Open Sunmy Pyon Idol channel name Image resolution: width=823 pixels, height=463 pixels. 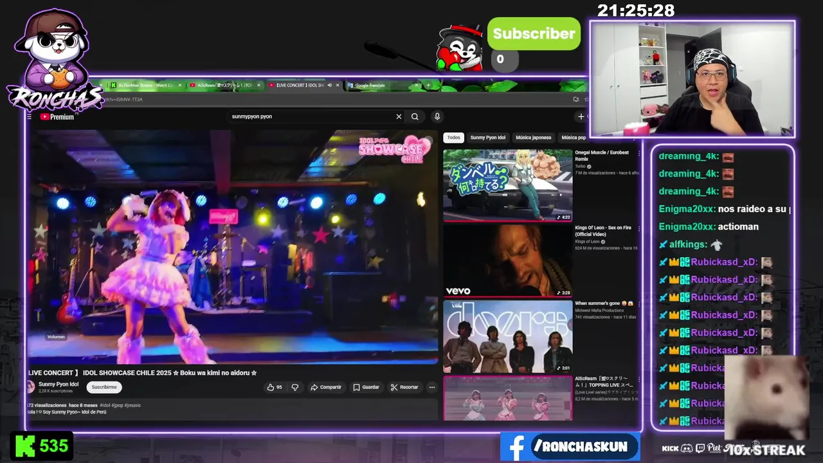pos(59,385)
